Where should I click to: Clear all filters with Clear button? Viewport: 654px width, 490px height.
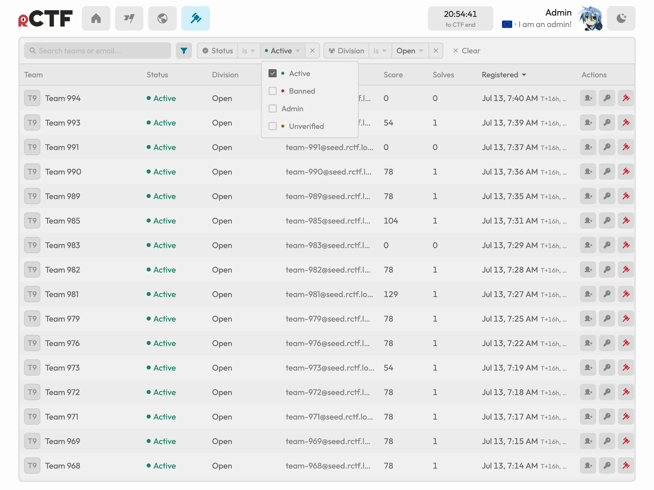(x=466, y=51)
